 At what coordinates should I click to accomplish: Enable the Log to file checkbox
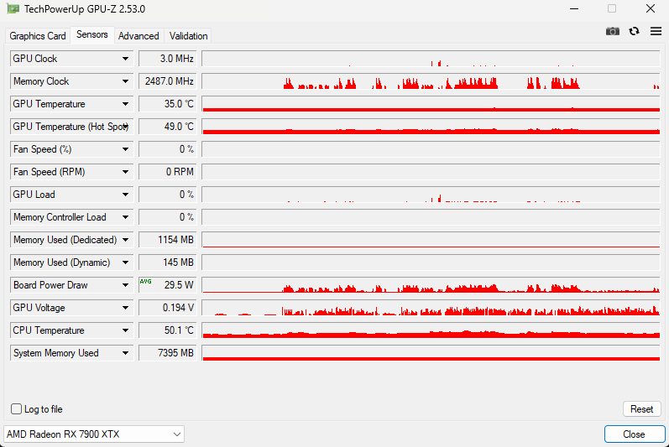pos(16,409)
